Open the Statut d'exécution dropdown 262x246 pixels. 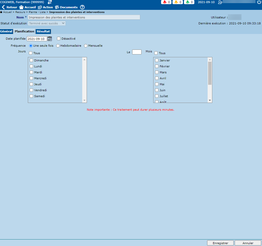(47, 23)
